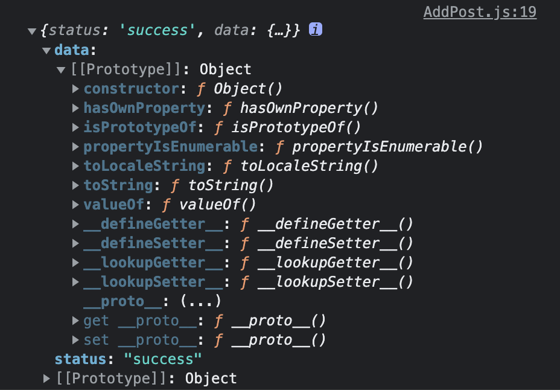Expand the valueOf function arrow
This screenshot has height=390, width=560.
click(x=75, y=204)
